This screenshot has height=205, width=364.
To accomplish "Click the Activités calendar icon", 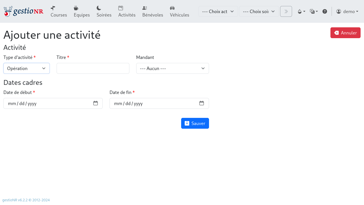I will pyautogui.click(x=120, y=8).
